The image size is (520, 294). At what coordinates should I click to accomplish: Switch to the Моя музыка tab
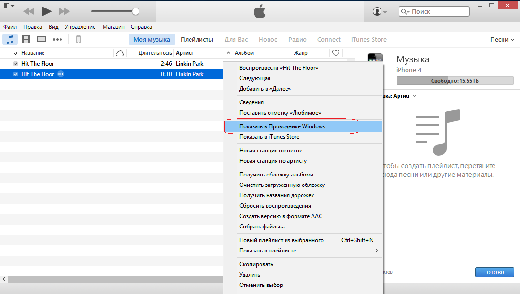click(152, 39)
